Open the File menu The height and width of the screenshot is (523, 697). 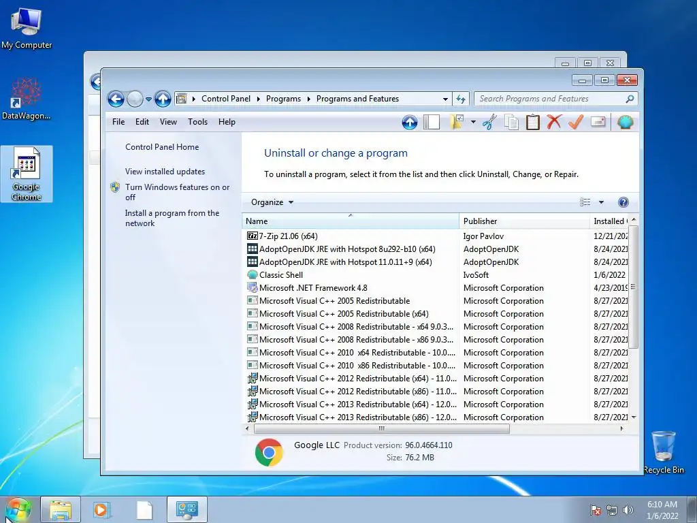118,122
